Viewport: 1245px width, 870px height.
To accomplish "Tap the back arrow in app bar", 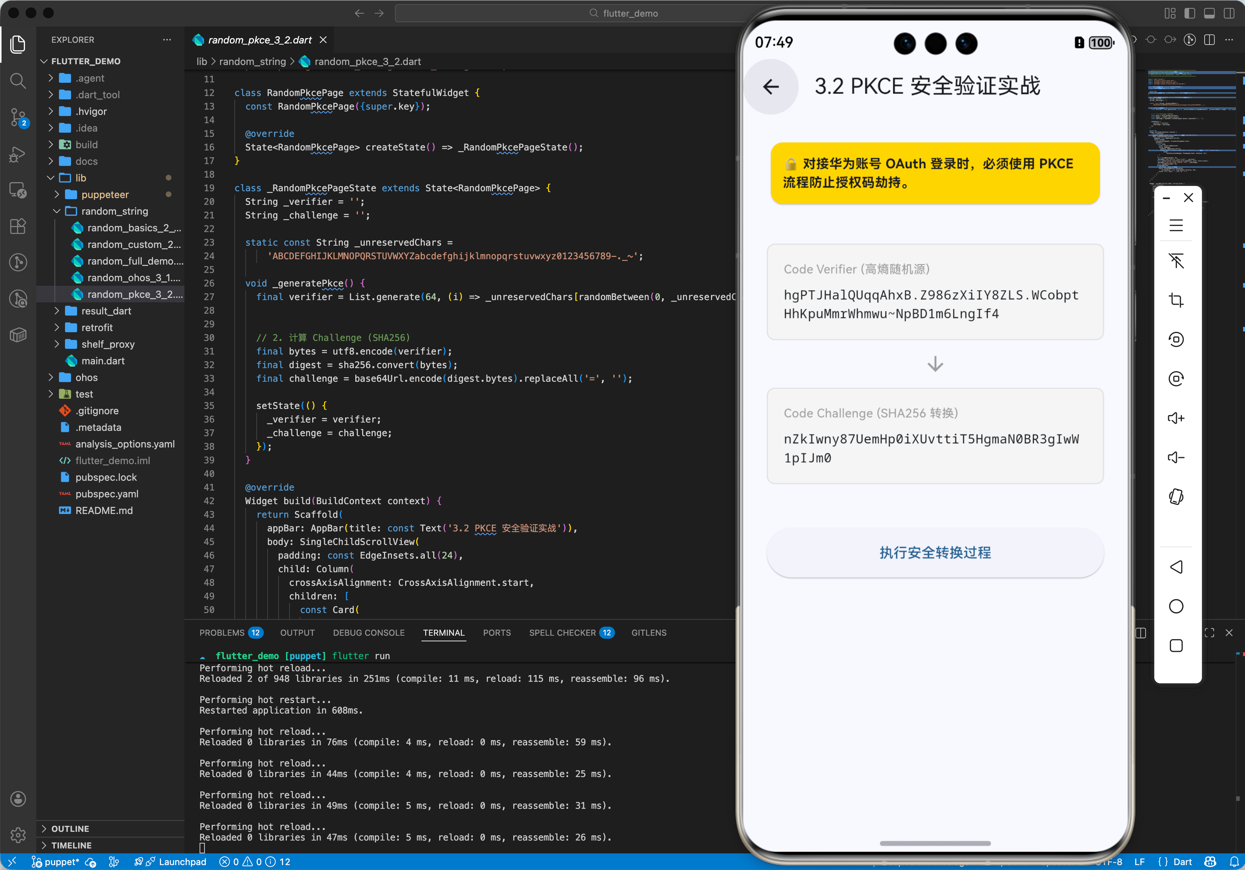I will click(771, 87).
